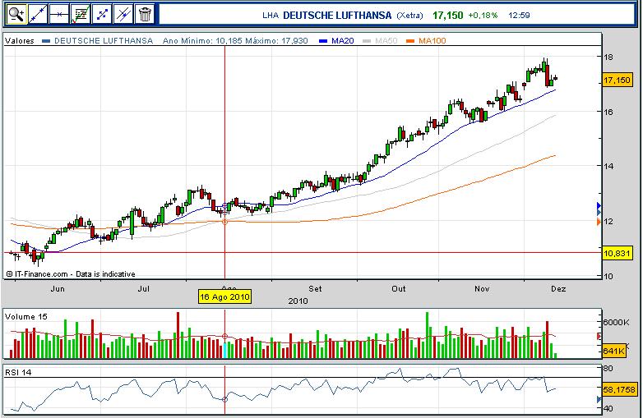Click the 6000K volume axis label
Screen dimensions: 643x418
(617, 322)
